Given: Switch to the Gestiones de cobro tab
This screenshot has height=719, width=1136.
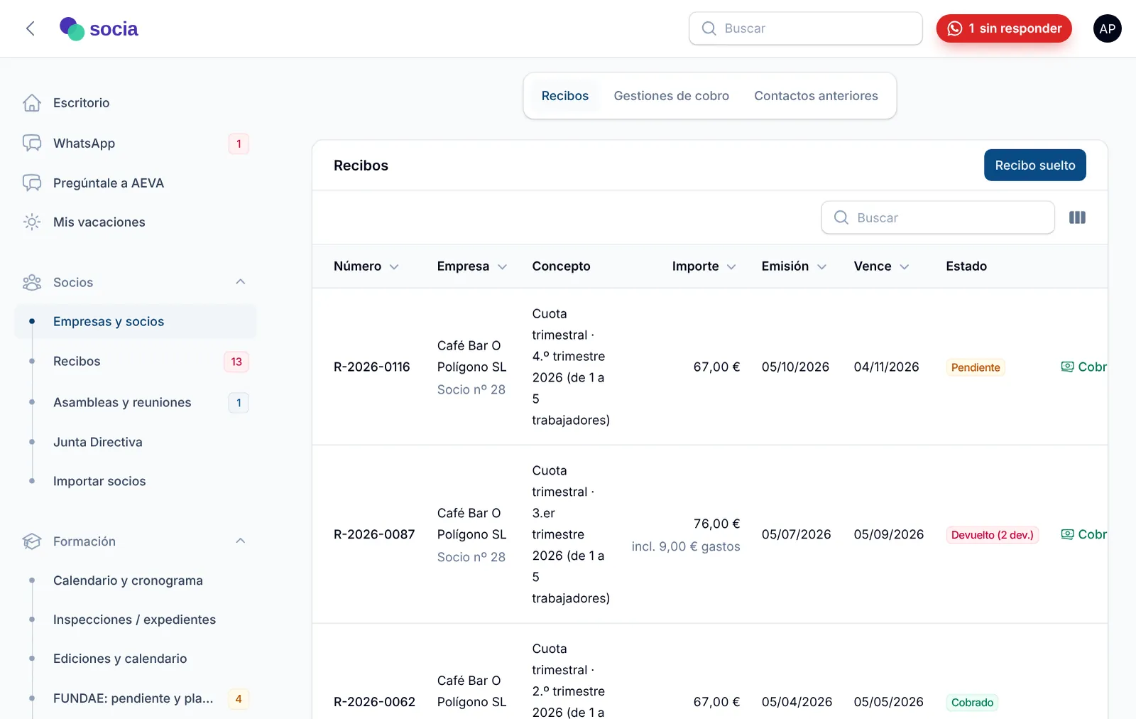Looking at the screenshot, I should pyautogui.click(x=671, y=96).
